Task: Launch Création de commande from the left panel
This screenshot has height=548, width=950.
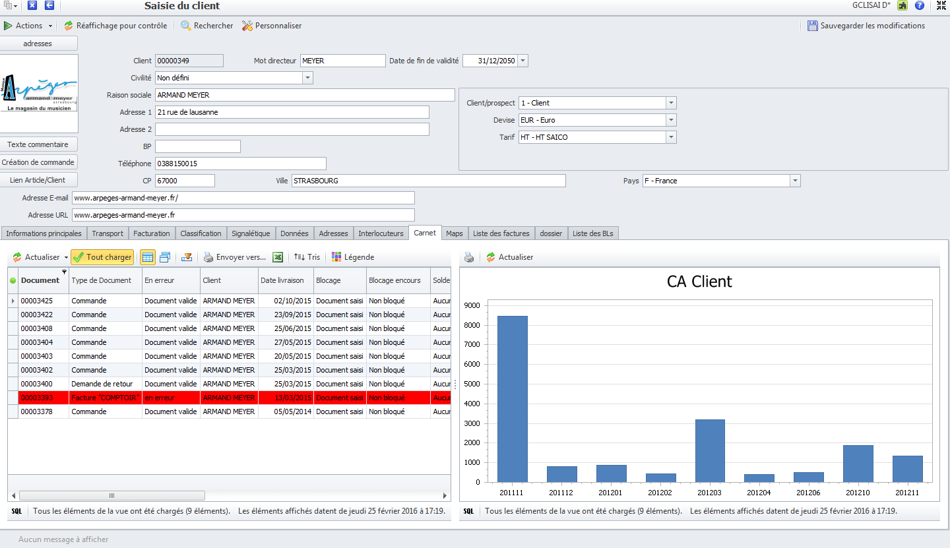Action: click(38, 162)
